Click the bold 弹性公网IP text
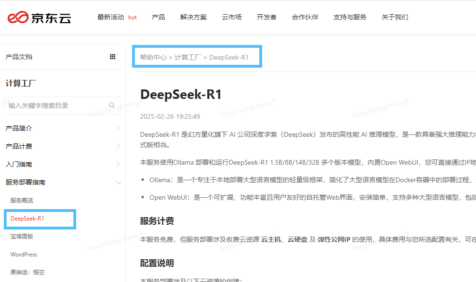Image resolution: width=476 pixels, height=282 pixels. 334,239
